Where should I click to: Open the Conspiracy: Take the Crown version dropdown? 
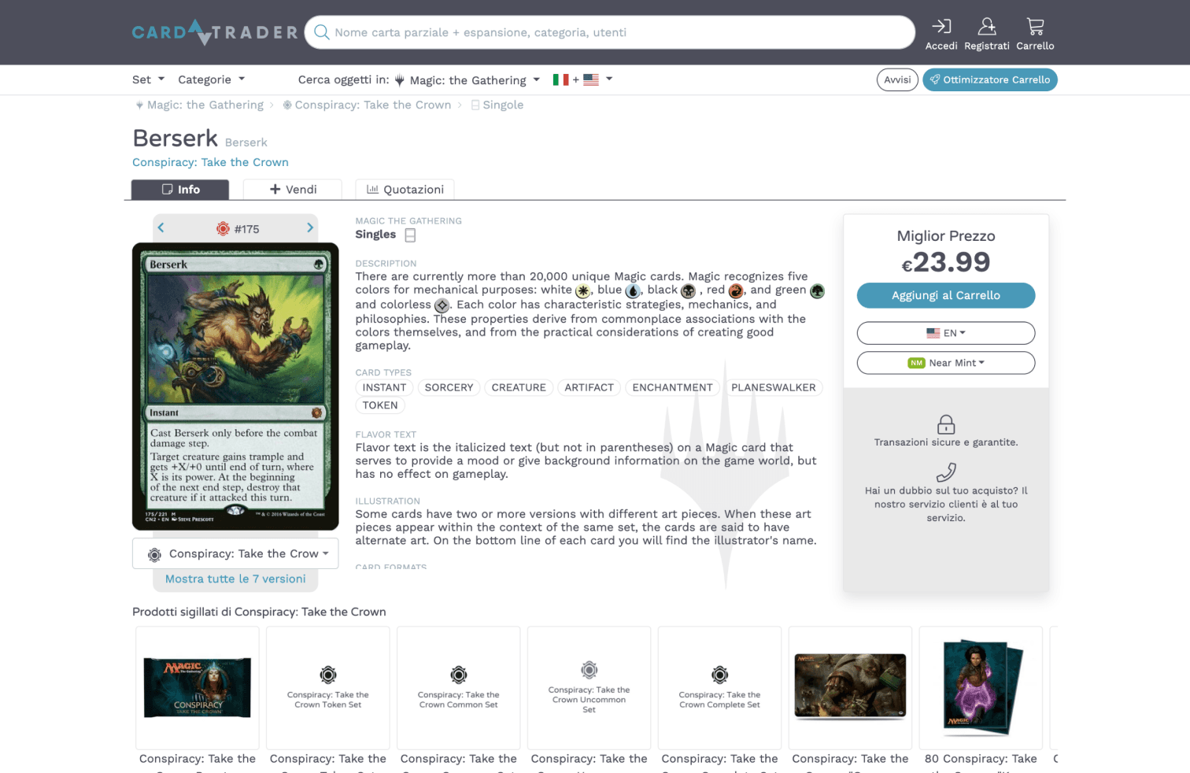[235, 553]
